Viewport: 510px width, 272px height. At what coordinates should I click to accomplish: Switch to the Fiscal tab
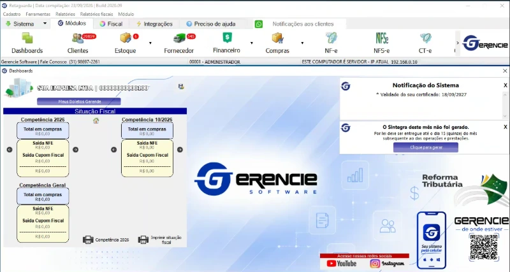tap(111, 24)
